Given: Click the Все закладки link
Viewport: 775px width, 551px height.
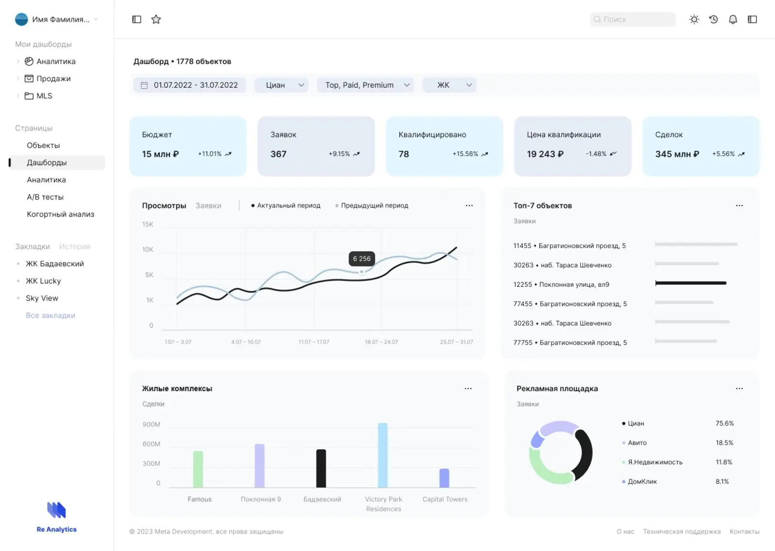Looking at the screenshot, I should coord(50,315).
